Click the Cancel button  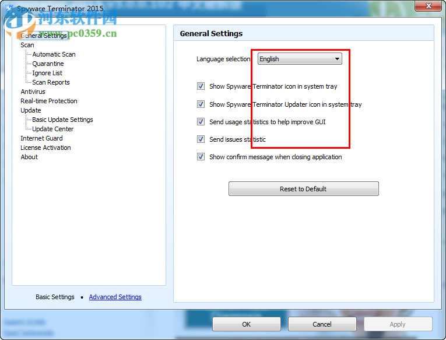322,324
